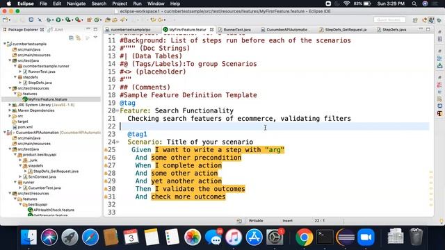Click the warning marker on line 25
This screenshot has width=445, height=250.
point(106,150)
